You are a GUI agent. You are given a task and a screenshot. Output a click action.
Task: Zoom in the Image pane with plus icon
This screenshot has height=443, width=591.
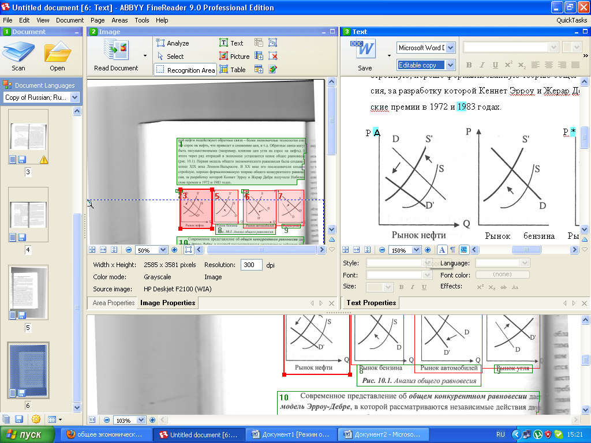coord(174,250)
